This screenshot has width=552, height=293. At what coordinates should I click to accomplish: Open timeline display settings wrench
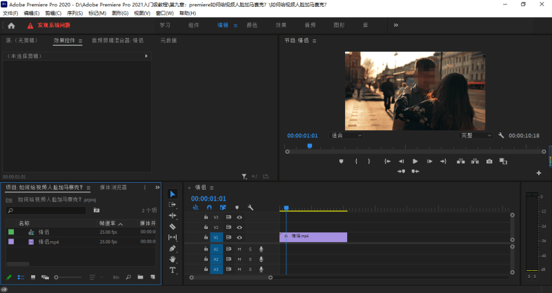tap(250, 208)
